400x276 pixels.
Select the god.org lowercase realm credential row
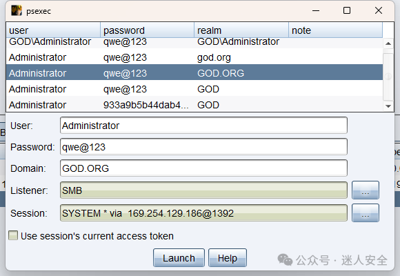tap(194, 57)
